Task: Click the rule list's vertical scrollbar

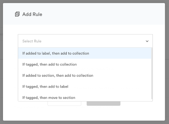Action: pyautogui.click(x=152, y=73)
